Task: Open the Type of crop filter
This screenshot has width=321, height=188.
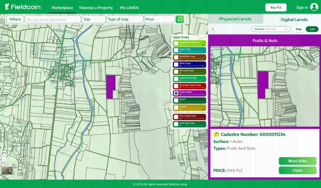Action: pyautogui.click(x=125, y=19)
